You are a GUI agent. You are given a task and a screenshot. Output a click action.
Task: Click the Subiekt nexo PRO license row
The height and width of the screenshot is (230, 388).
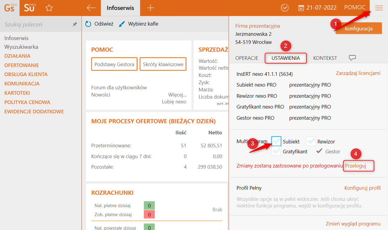[x=284, y=85]
